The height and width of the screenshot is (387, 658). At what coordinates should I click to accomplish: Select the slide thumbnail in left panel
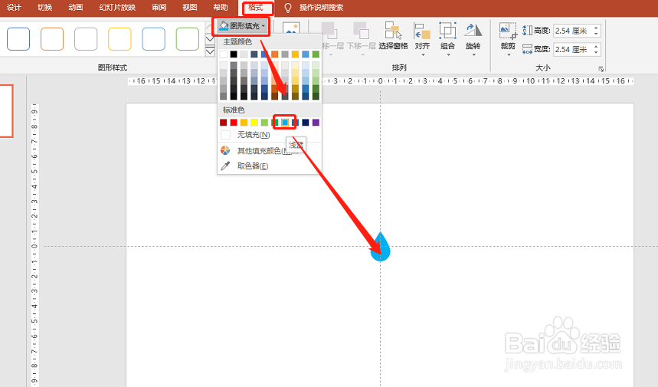pyautogui.click(x=6, y=111)
